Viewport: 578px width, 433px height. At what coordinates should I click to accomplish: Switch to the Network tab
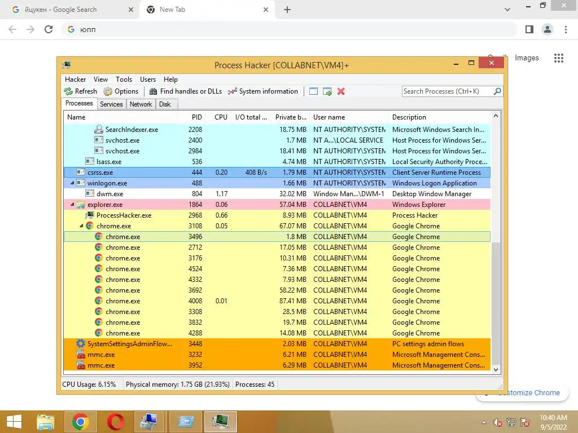141,104
